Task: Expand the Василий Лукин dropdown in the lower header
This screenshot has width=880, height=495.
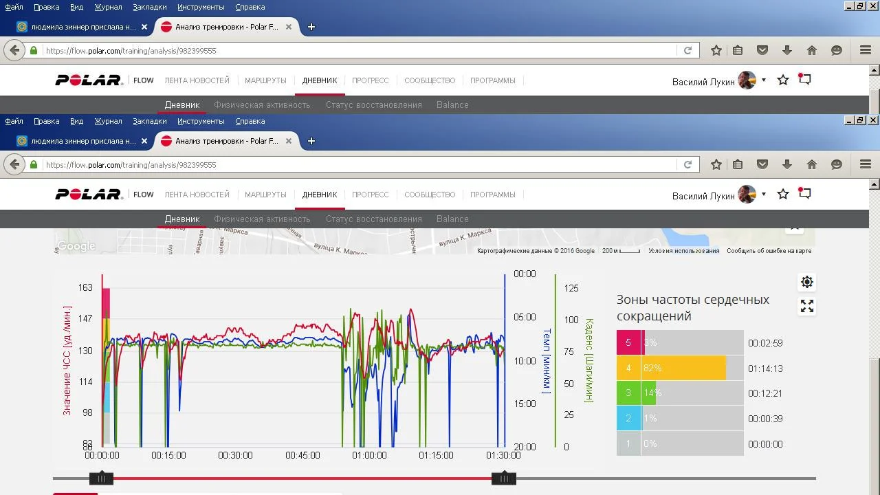Action: click(x=763, y=195)
